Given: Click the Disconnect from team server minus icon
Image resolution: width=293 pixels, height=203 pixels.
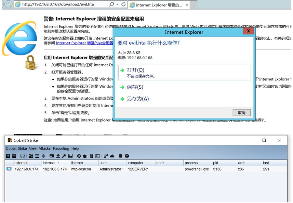Looking at the screenshot, I should [14, 156].
